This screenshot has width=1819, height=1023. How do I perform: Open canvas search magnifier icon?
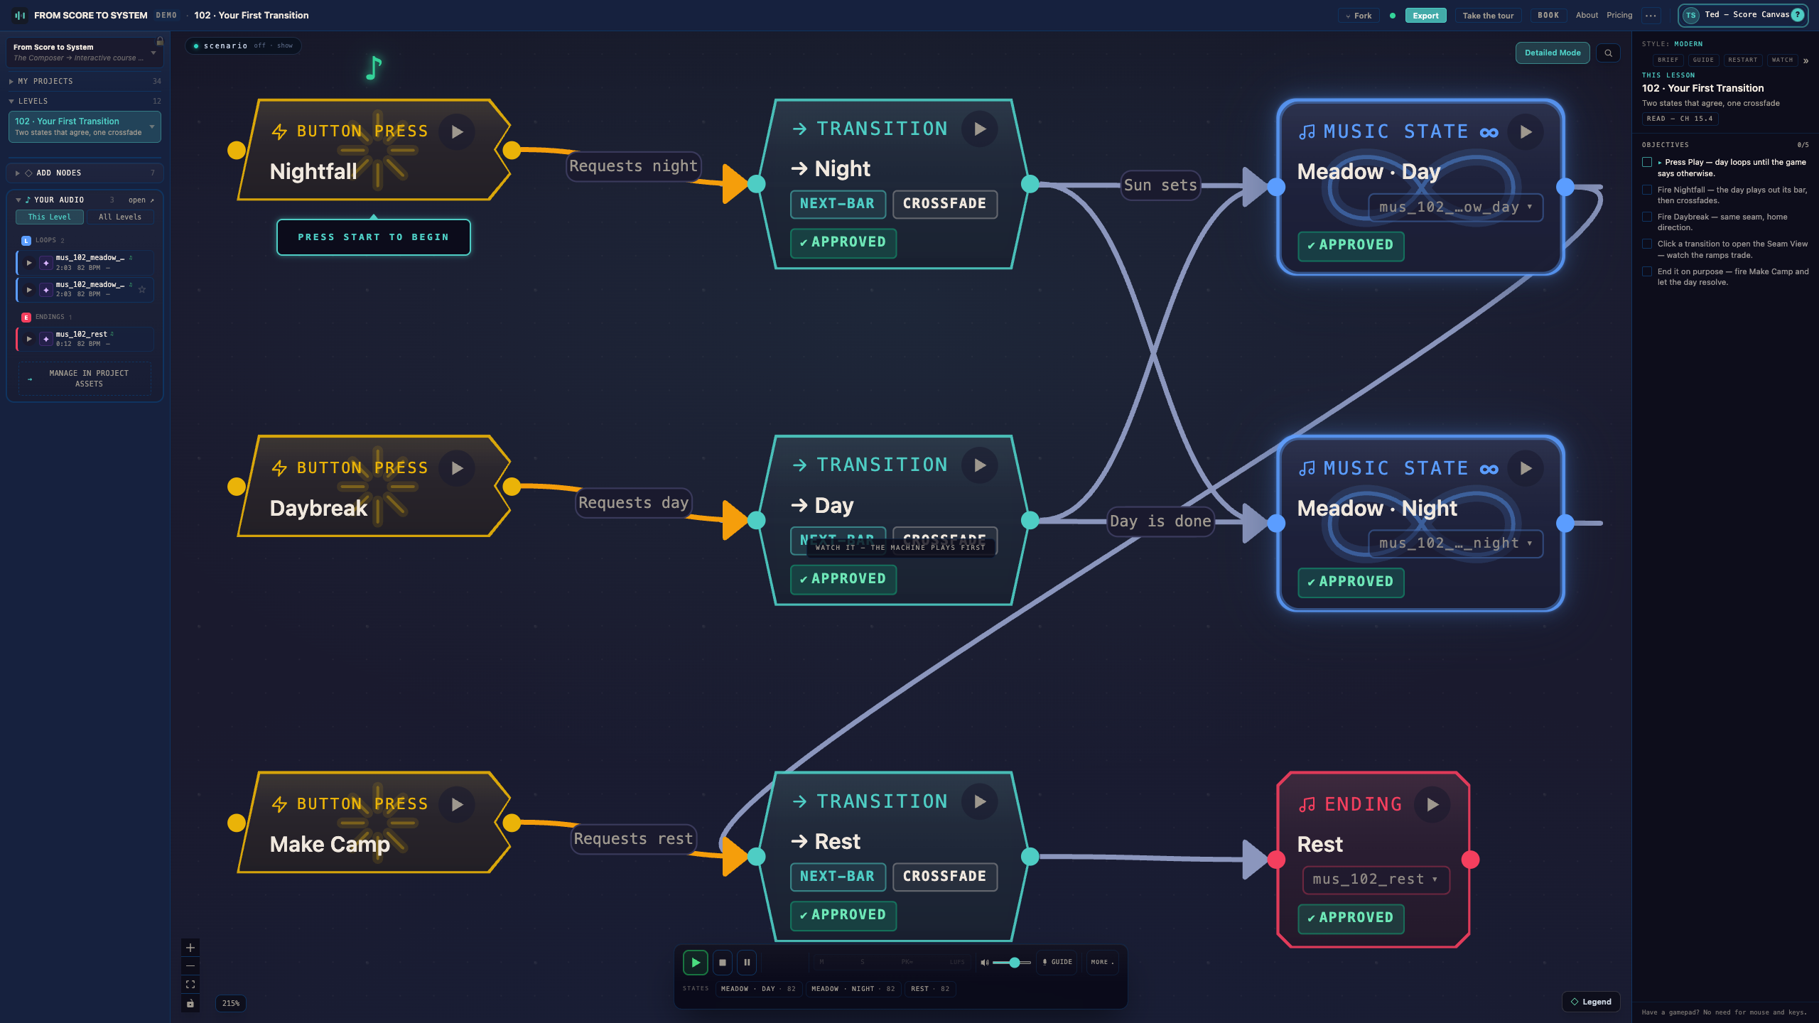1608,53
